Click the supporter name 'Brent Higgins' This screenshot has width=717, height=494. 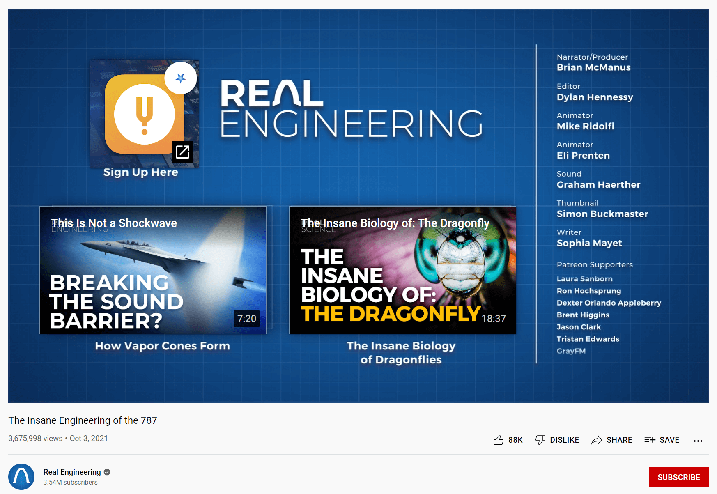pyautogui.click(x=583, y=315)
